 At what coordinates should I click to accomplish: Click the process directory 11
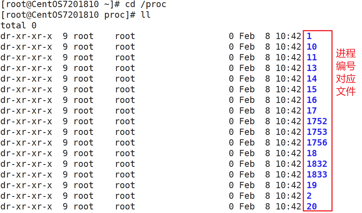311,58
